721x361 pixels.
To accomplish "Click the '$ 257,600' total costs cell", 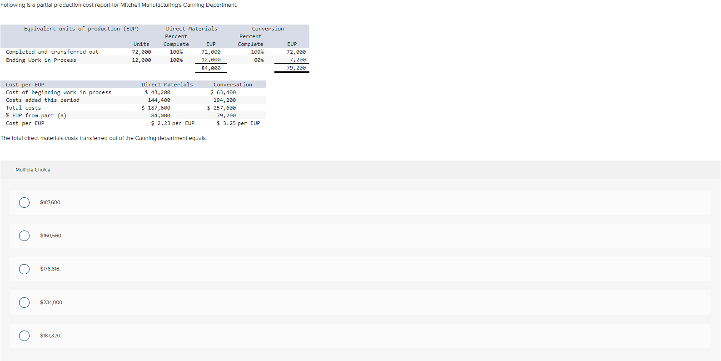I will tap(222, 108).
